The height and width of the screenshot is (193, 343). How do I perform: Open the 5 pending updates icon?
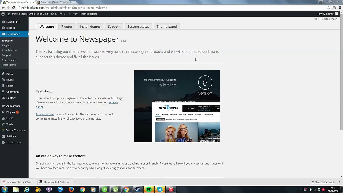54,14
